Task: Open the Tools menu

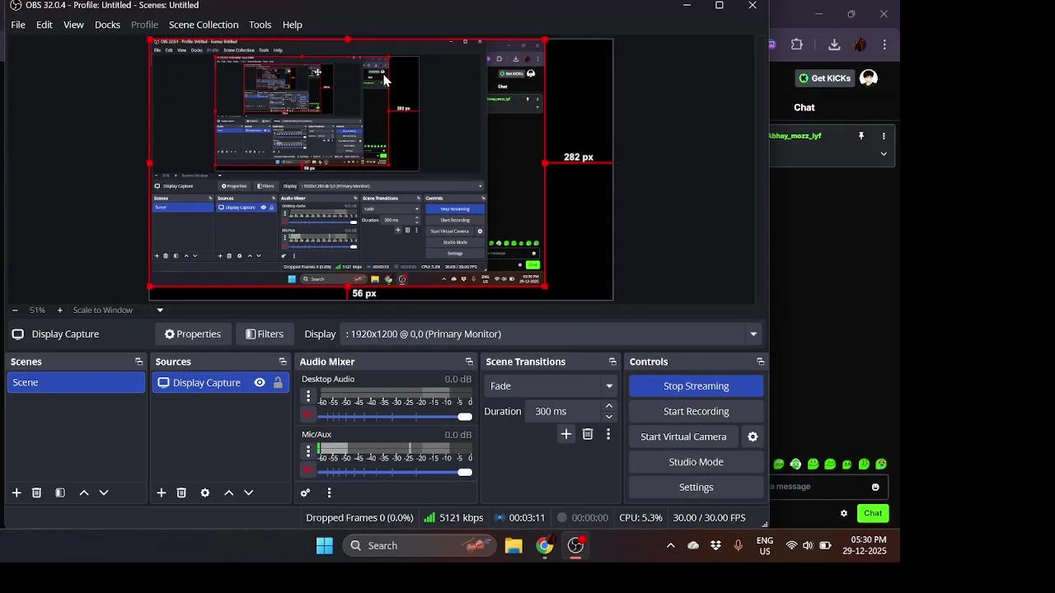Action: click(260, 25)
